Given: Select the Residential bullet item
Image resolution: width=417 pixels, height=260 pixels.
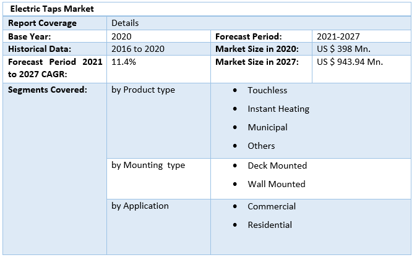Looking at the screenshot, I should [270, 225].
